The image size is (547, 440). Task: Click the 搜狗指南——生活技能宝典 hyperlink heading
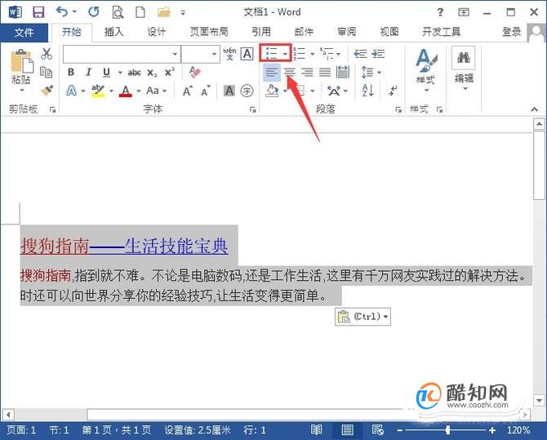point(124,246)
